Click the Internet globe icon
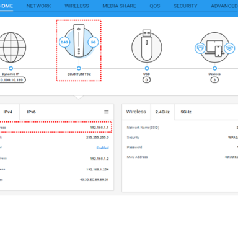 [11, 48]
